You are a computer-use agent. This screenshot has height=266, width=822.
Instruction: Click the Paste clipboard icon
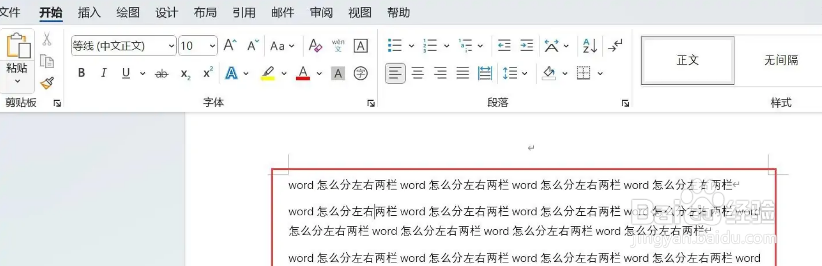18,46
